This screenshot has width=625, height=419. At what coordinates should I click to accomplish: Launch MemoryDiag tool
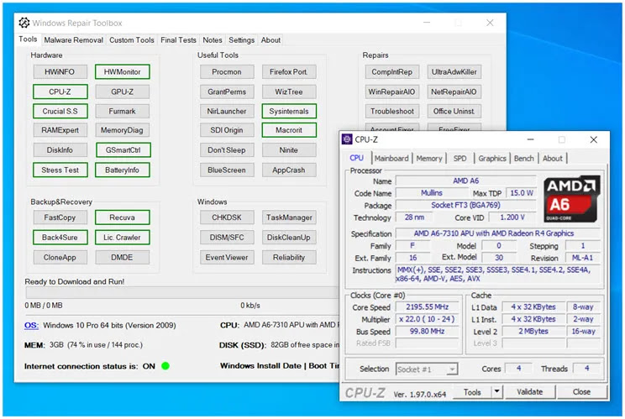123,130
